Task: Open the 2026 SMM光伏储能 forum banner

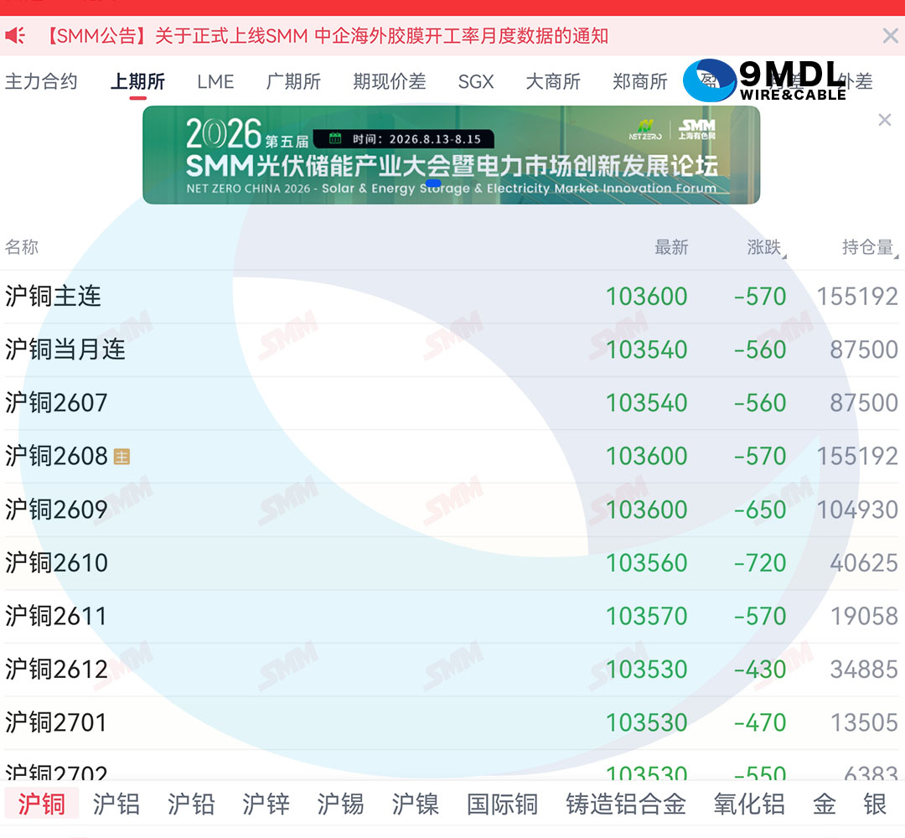Action: point(452,155)
